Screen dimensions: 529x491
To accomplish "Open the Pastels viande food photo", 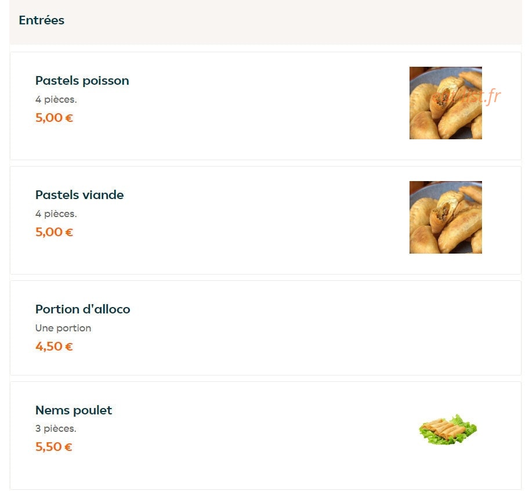I will tap(445, 217).
